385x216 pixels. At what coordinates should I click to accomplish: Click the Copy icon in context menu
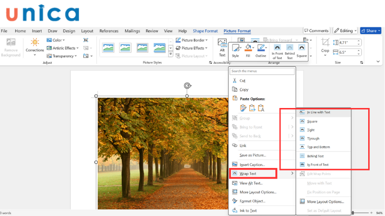(235, 89)
